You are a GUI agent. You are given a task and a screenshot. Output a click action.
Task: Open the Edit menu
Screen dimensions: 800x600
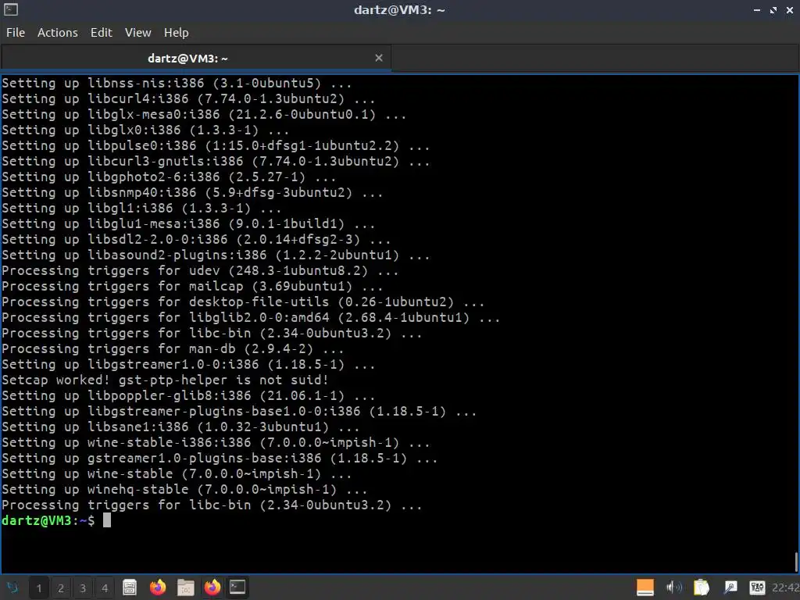[x=101, y=33]
